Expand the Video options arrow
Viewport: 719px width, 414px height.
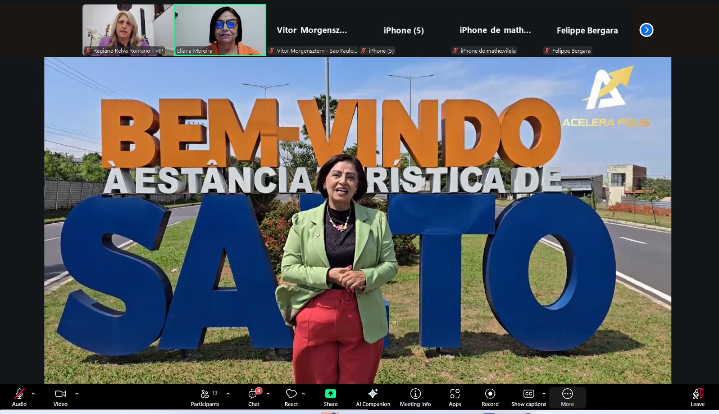[x=76, y=393]
